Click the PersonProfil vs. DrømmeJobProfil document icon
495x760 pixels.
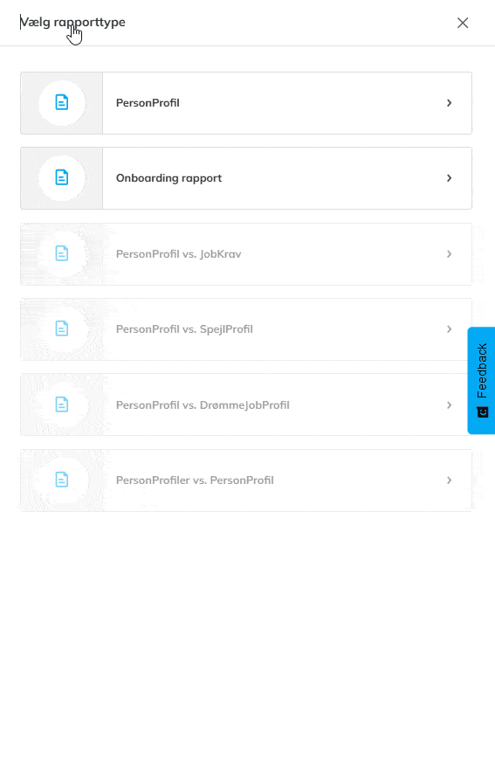pos(61,404)
